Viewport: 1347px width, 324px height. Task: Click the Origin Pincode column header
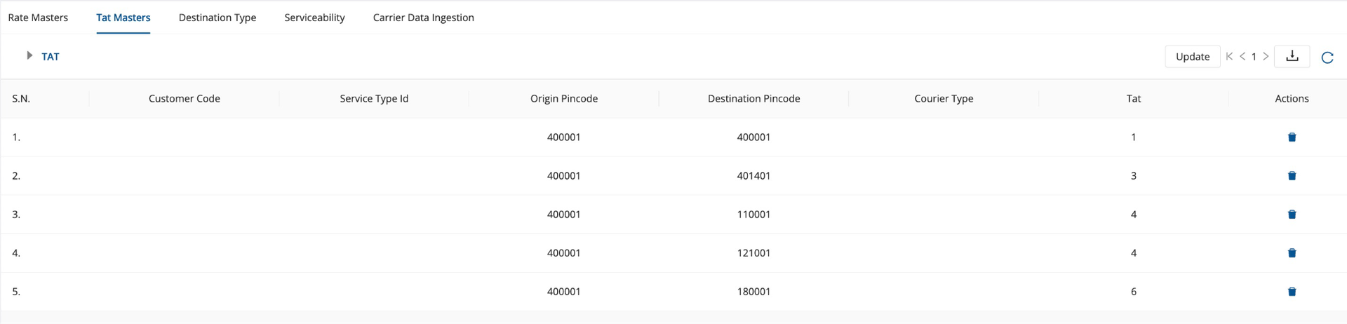click(564, 99)
